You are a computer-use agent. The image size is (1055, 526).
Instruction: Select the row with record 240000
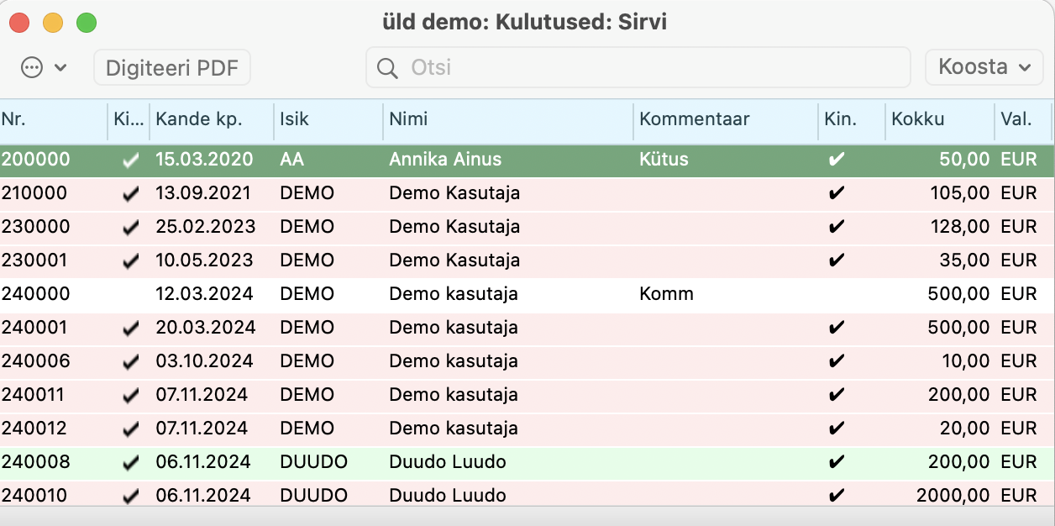[x=527, y=294]
